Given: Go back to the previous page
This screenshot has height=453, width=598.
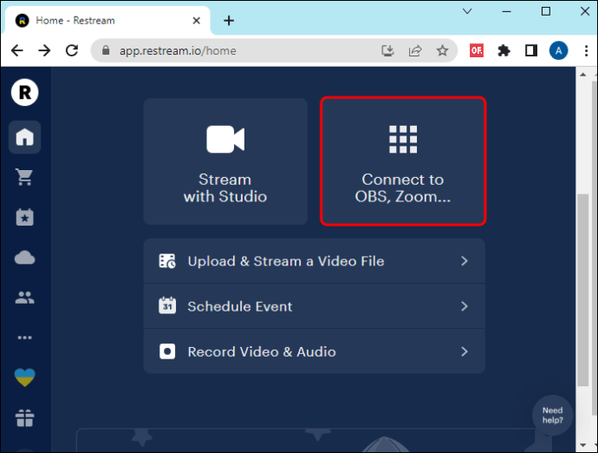Looking at the screenshot, I should pyautogui.click(x=17, y=50).
